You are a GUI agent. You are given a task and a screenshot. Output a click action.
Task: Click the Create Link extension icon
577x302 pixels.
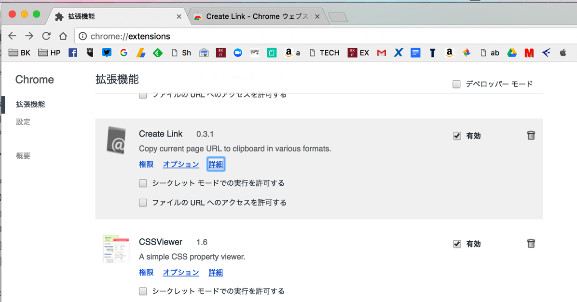point(116,140)
